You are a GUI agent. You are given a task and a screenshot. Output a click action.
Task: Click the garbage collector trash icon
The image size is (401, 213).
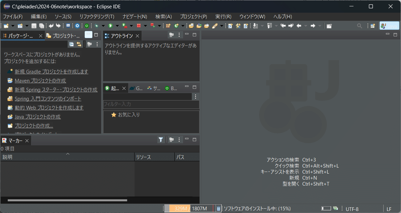(x=218, y=208)
